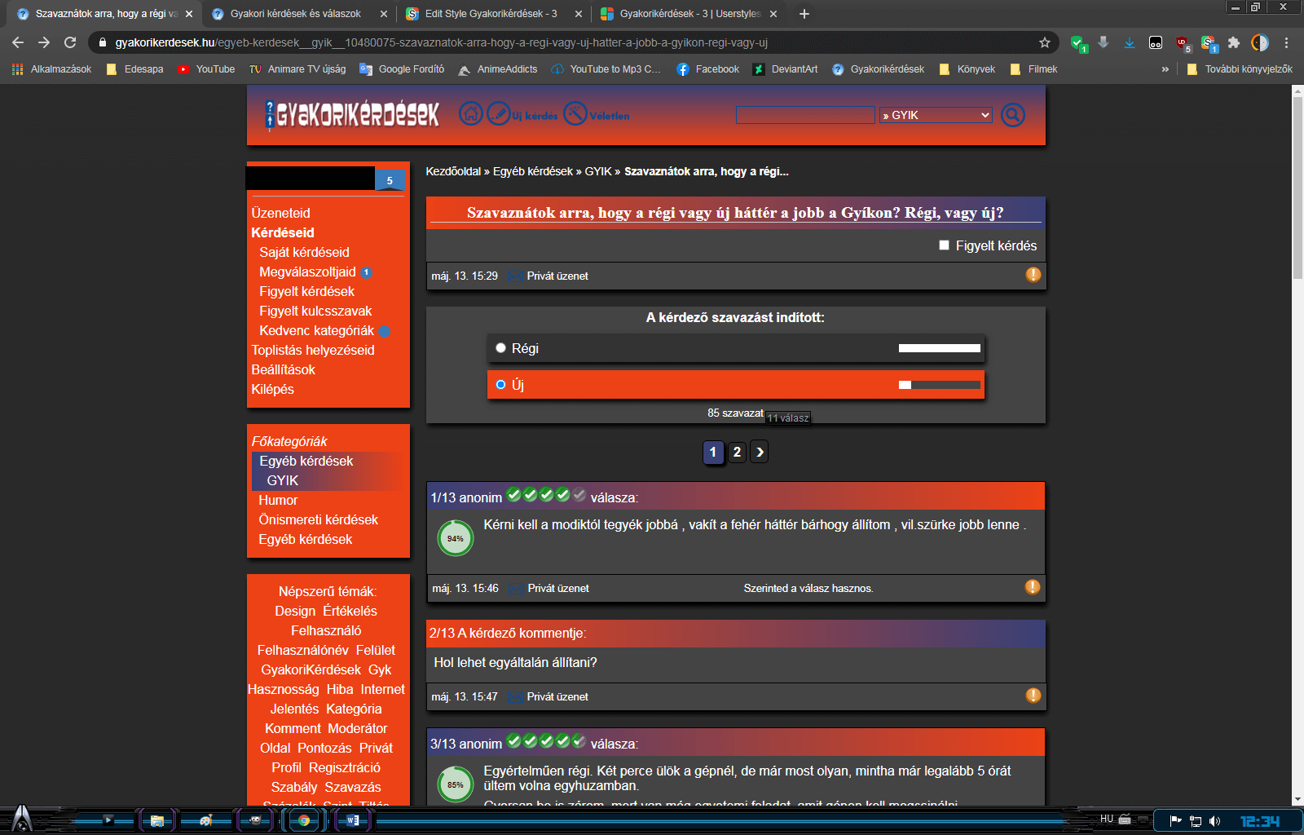Select the Új radio option
Image resolution: width=1304 pixels, height=835 pixels.
pyautogui.click(x=501, y=385)
